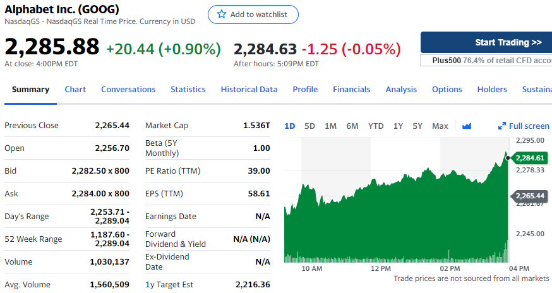View the Historical Data tab

(249, 90)
